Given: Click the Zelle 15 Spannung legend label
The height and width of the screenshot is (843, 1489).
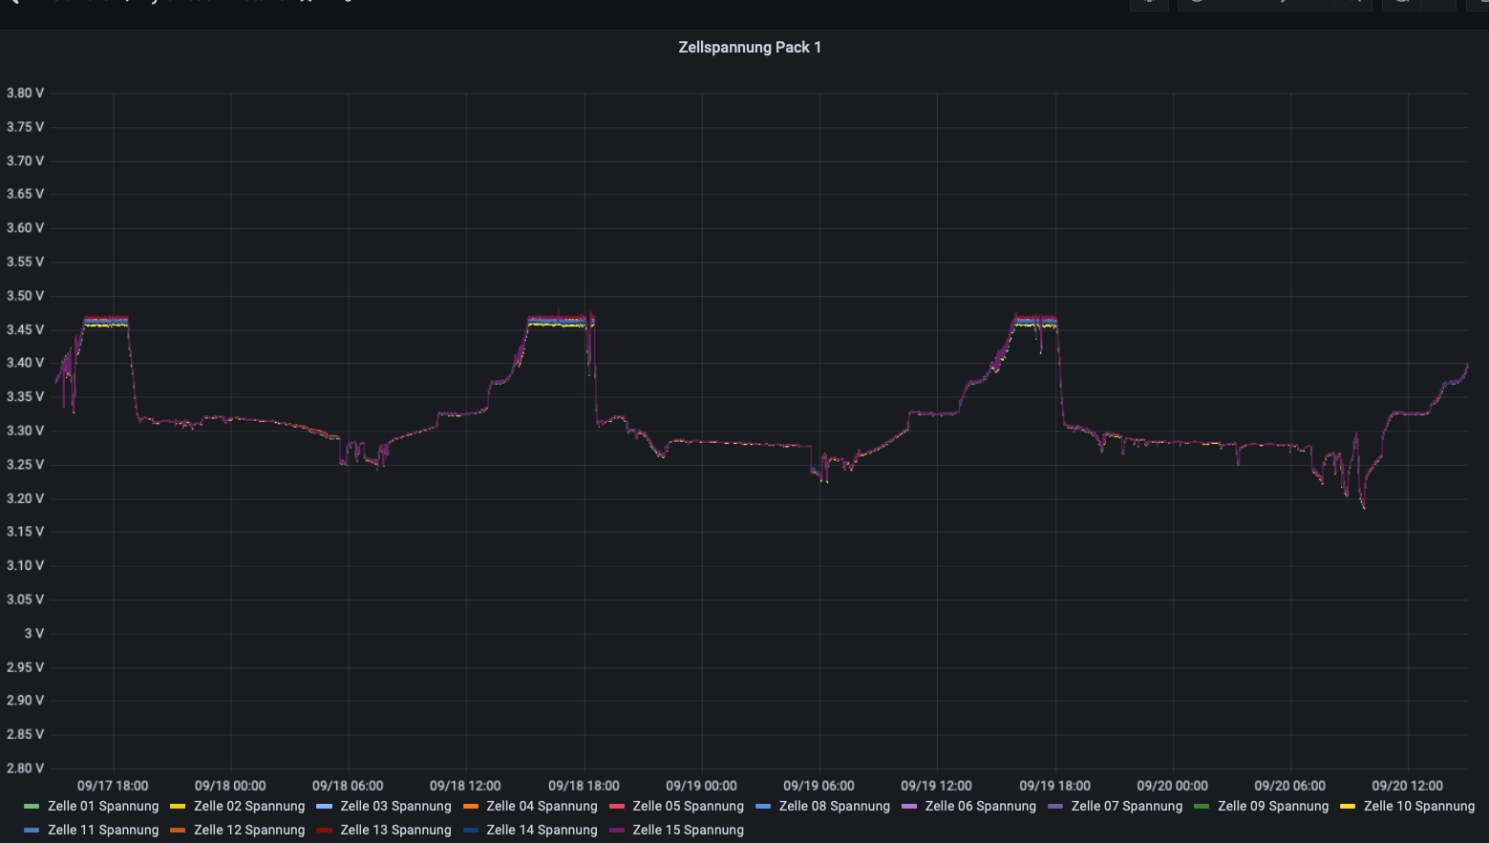Looking at the screenshot, I should [x=688, y=830].
